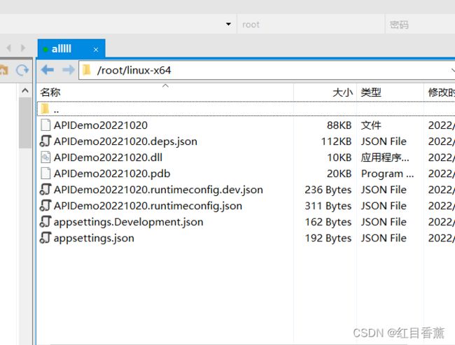Click icon of runtimeconfig.dev.json file
Screen dimensions: 455x345
[45, 189]
